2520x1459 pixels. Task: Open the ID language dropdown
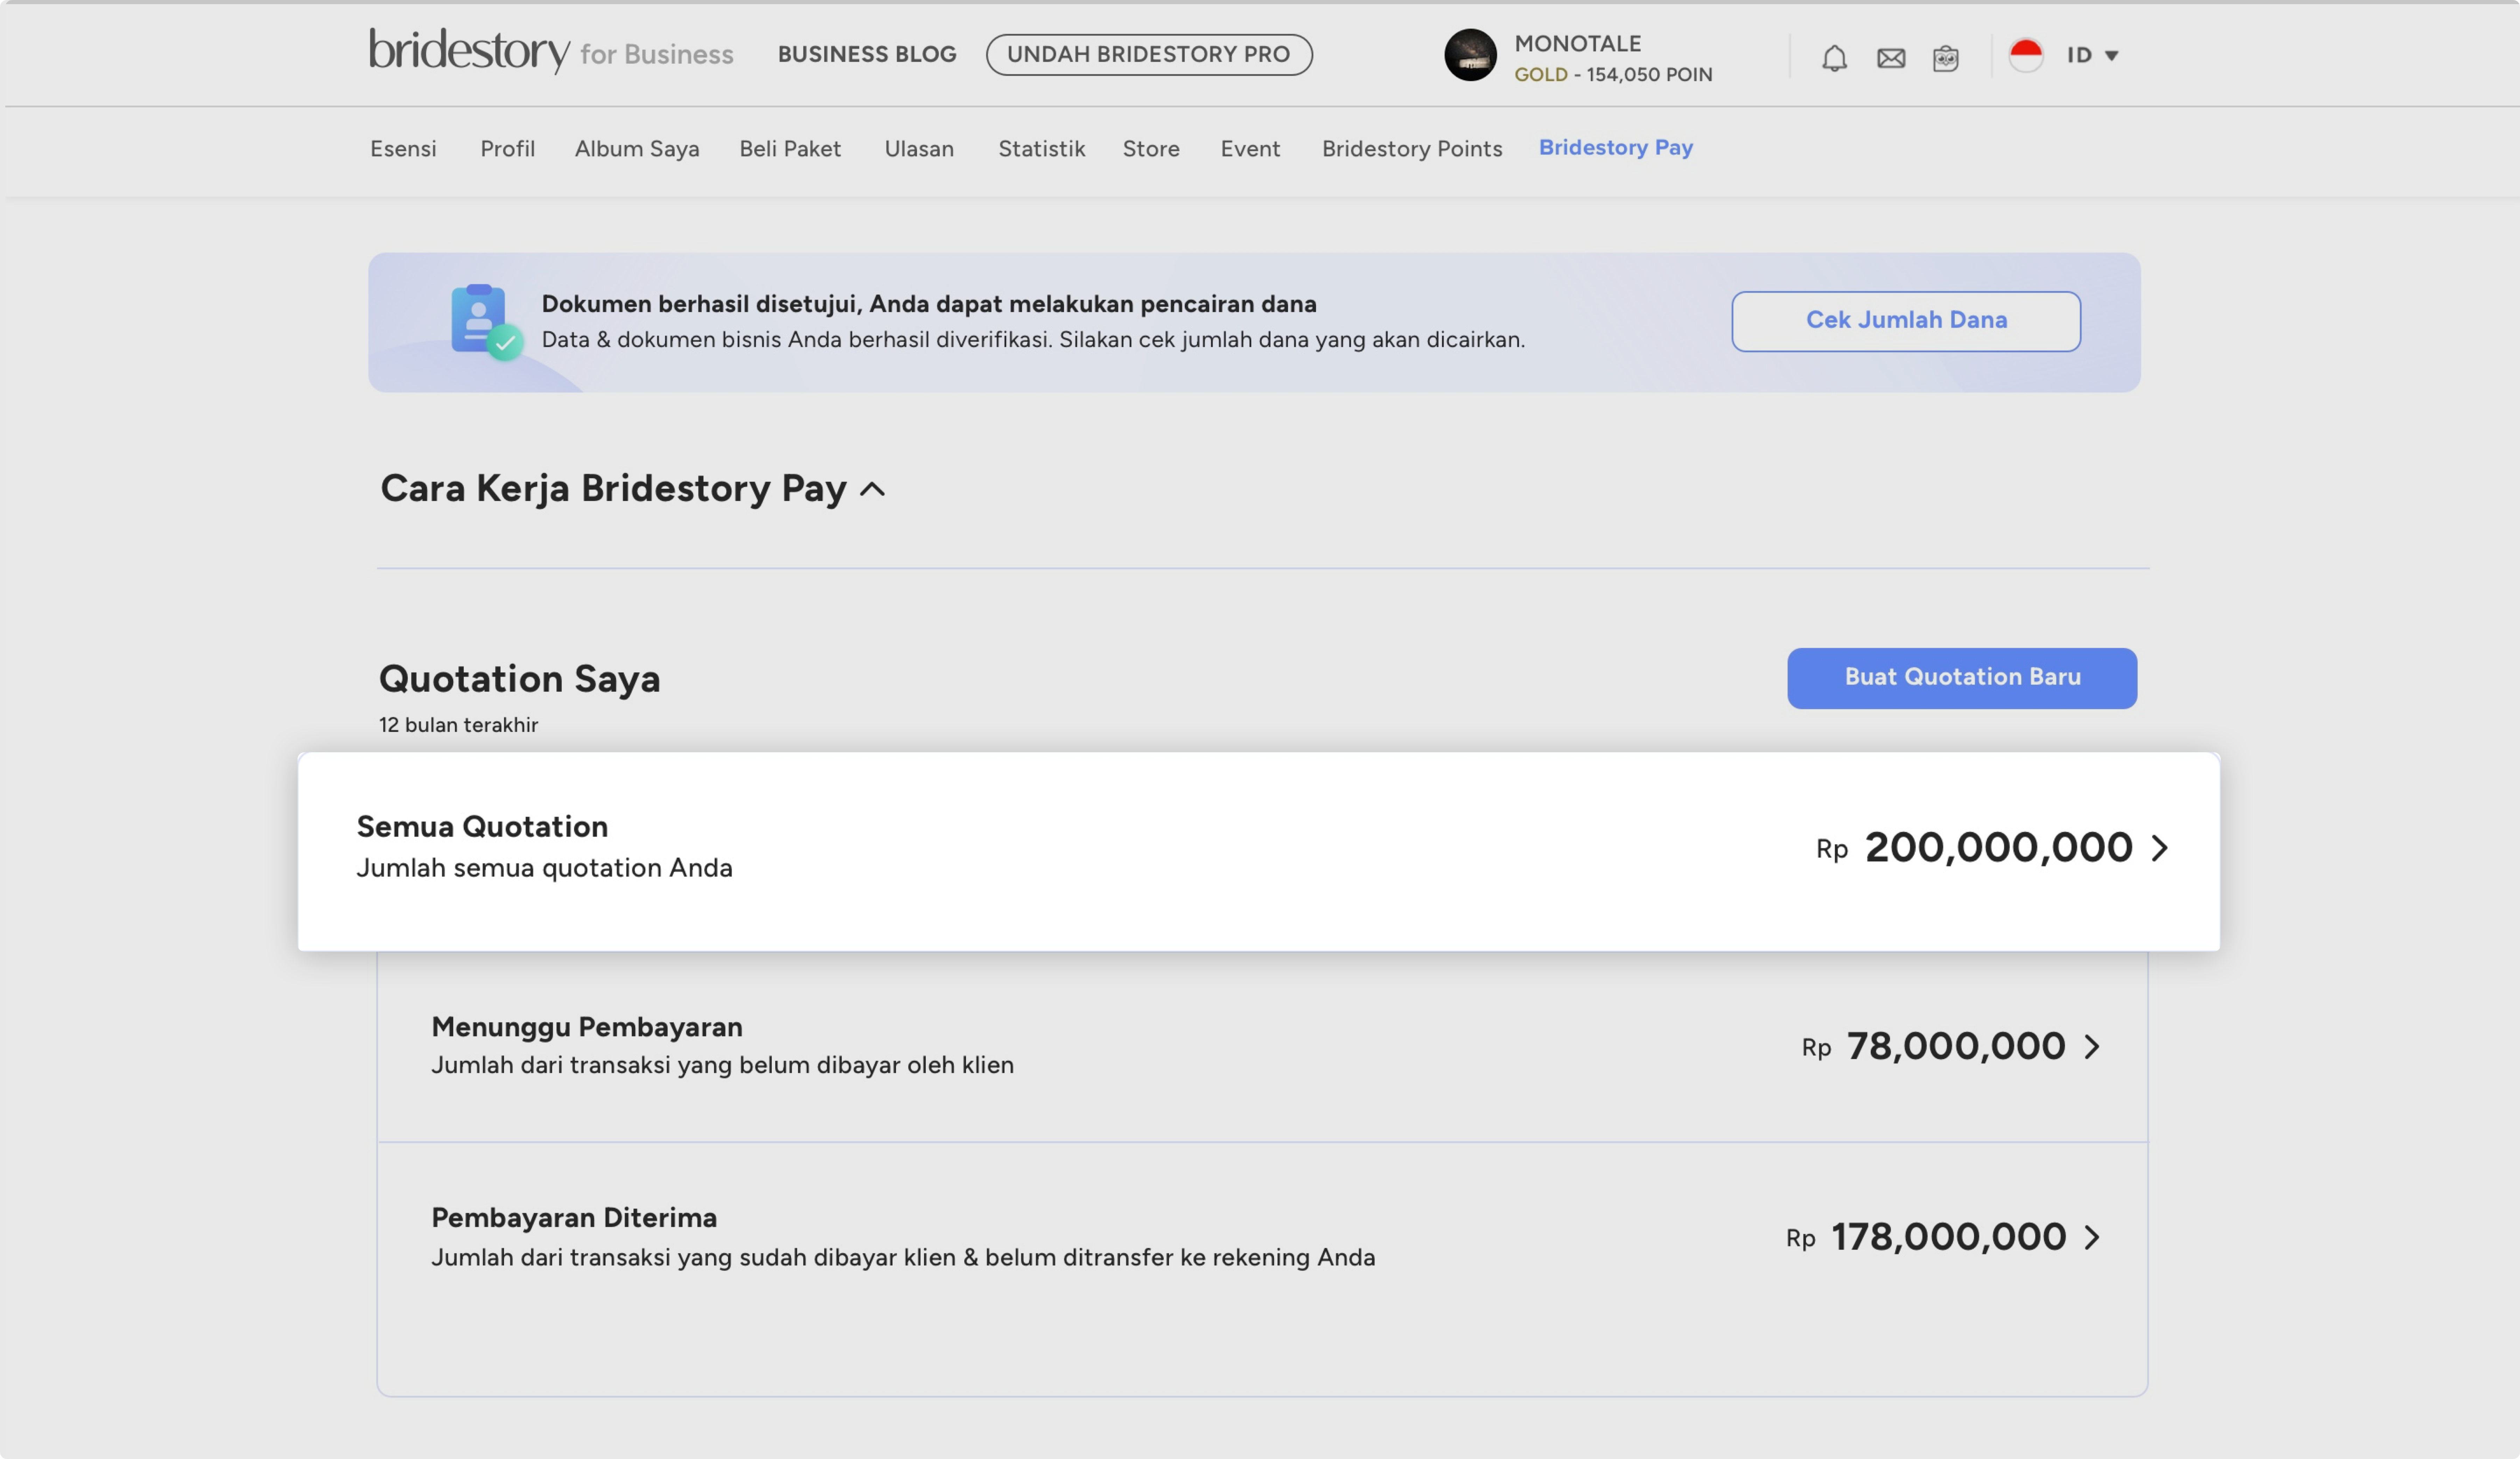(x=2092, y=55)
